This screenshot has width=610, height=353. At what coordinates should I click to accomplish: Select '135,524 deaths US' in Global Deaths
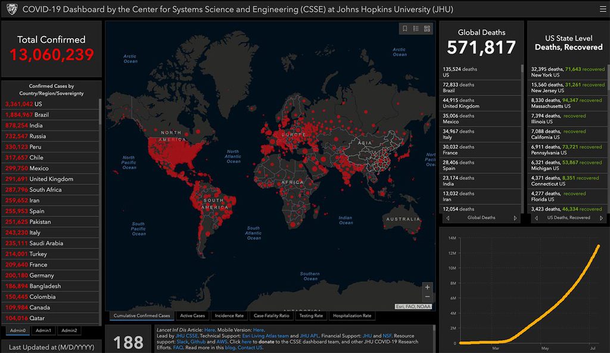[x=480, y=72]
